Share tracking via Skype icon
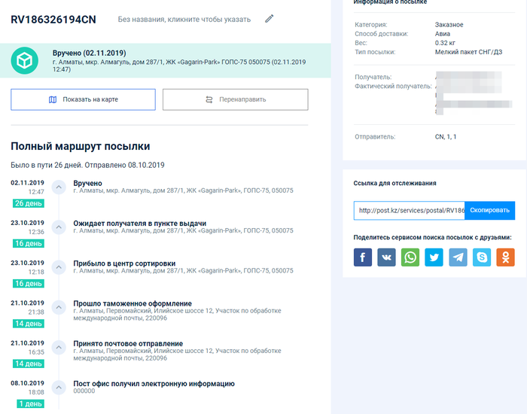The height and width of the screenshot is (414, 527). [x=481, y=257]
